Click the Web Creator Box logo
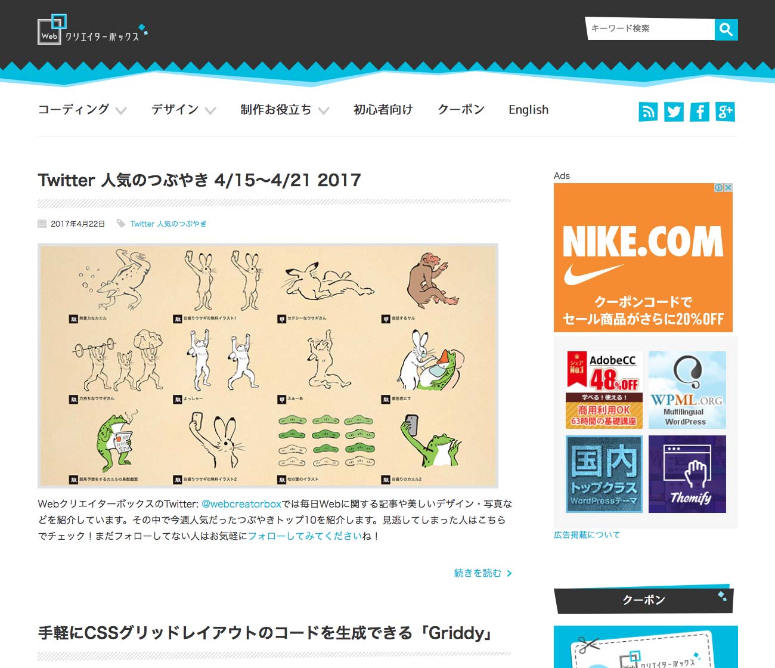Viewport: 775px width, 668px height. (92, 30)
